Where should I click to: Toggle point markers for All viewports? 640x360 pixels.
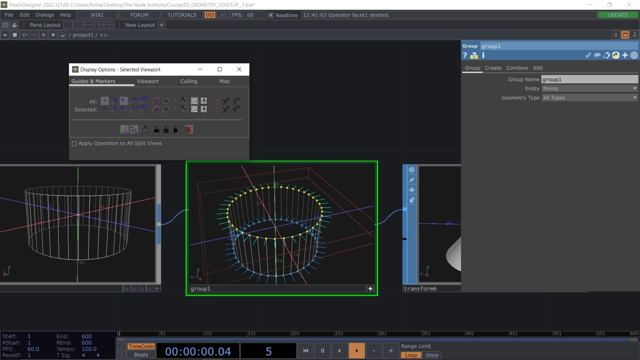pos(105,101)
